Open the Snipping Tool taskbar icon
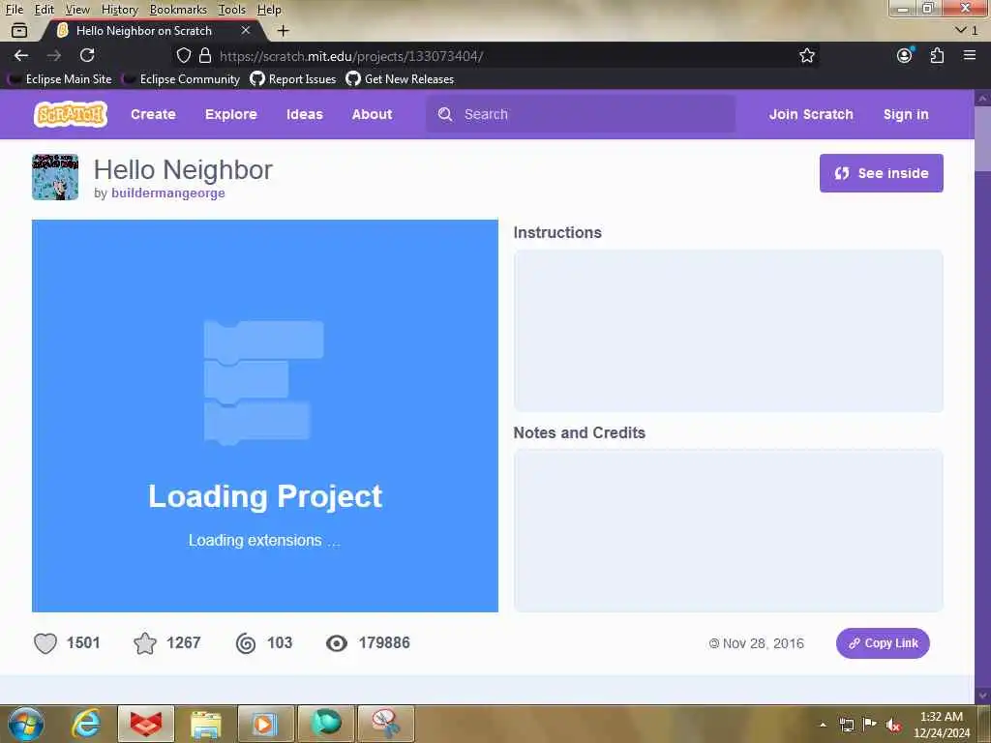Image resolution: width=991 pixels, height=743 pixels. (x=385, y=724)
